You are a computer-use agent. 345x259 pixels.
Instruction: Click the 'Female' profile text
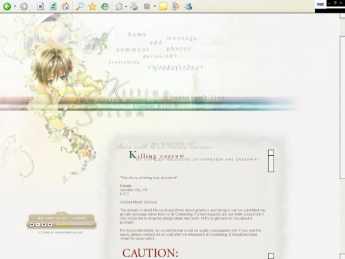pyautogui.click(x=126, y=186)
